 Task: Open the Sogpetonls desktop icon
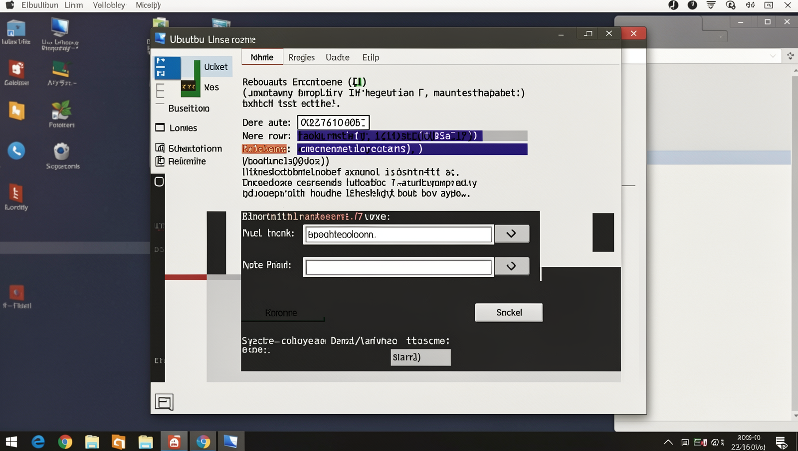point(62,156)
